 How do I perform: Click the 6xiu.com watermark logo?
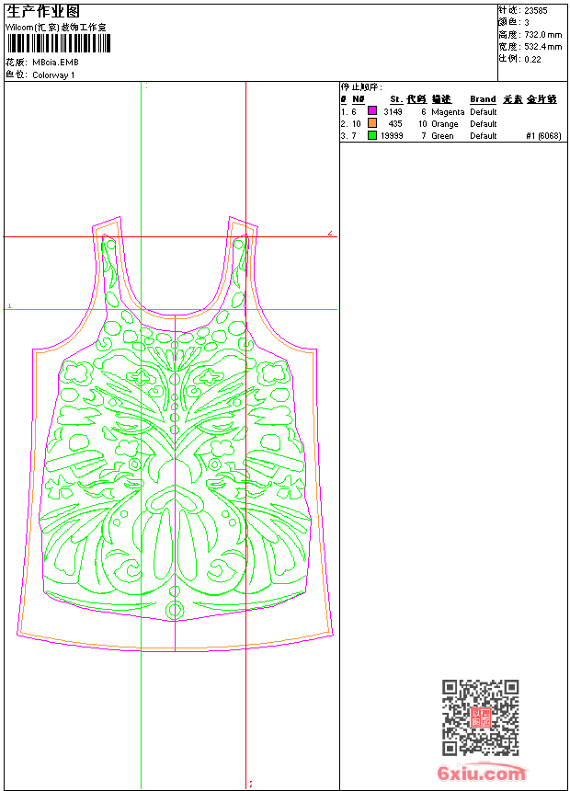tap(481, 773)
